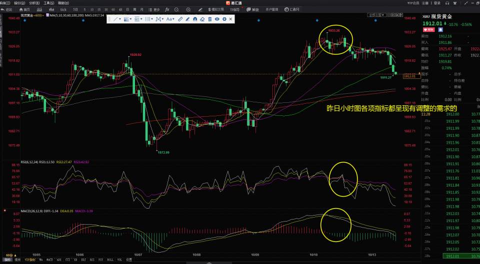
Task: Select 月 monthly period
Action: [141, 10]
